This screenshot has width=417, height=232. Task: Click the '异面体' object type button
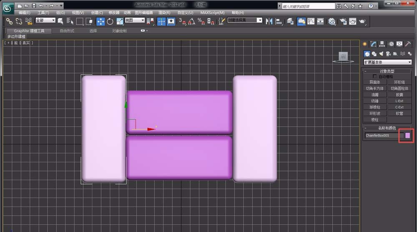(375, 82)
